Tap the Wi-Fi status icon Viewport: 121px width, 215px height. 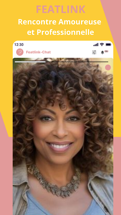pos(102,44)
